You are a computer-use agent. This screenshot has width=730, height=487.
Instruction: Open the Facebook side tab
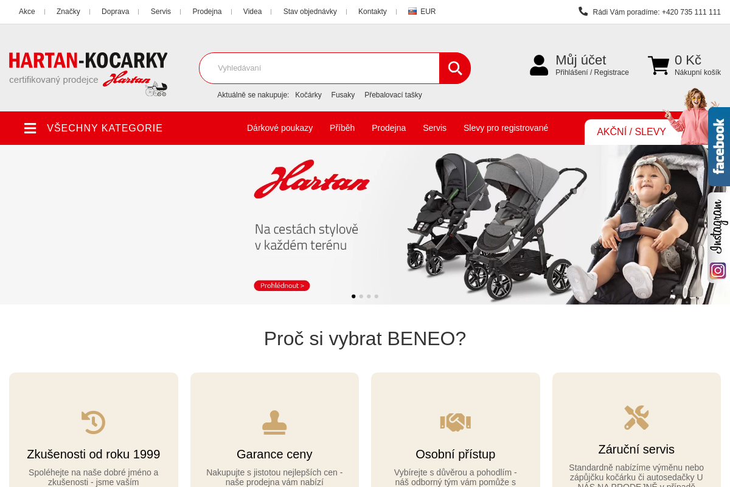point(719,147)
